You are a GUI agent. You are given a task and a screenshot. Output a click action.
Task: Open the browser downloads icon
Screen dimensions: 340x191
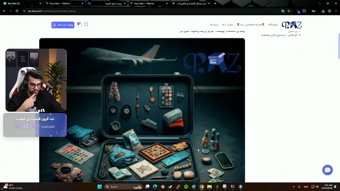[323, 11]
